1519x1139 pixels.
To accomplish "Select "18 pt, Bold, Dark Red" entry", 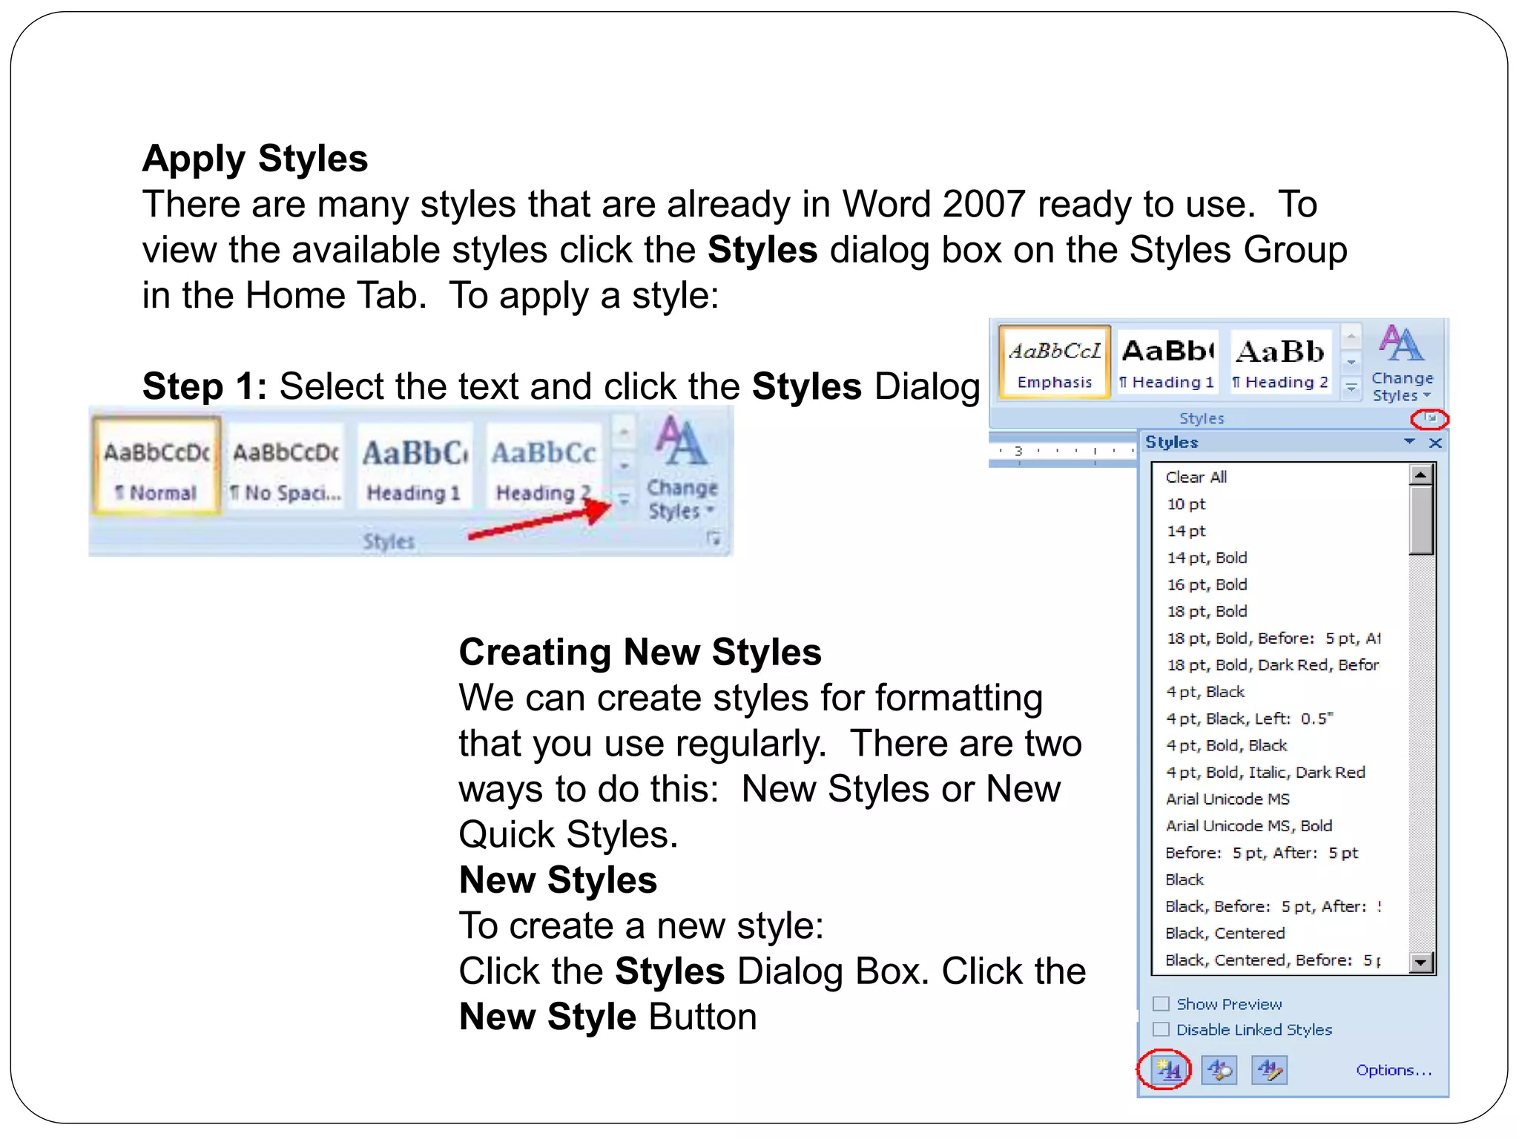I will 1272,665.
